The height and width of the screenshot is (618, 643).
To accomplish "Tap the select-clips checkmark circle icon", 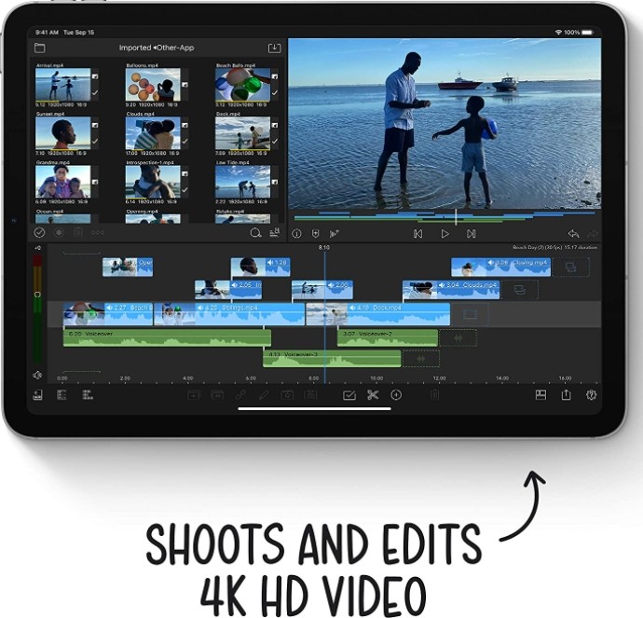I will [x=39, y=232].
